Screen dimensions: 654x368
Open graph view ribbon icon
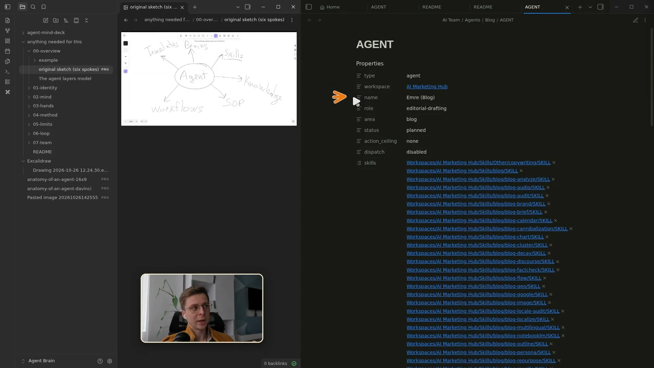(x=7, y=31)
